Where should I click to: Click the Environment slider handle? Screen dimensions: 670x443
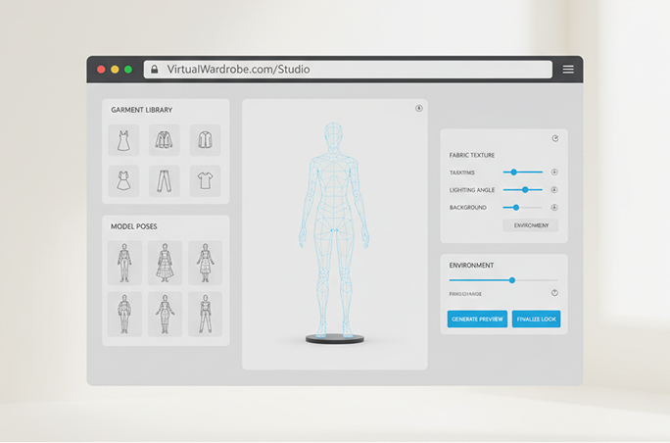coord(511,280)
